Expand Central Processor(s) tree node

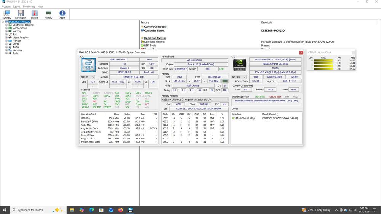coord(6,25)
